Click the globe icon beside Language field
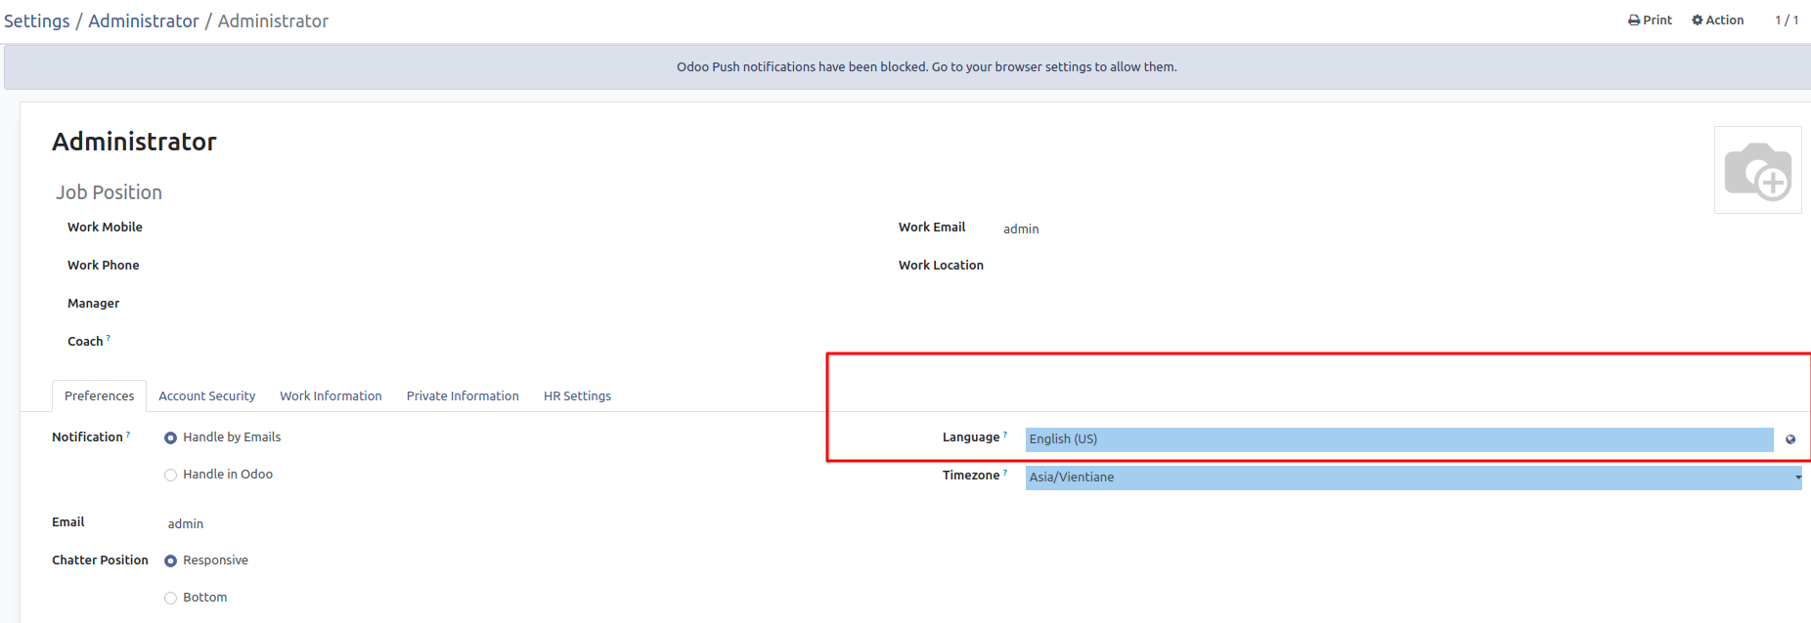The image size is (1811, 623). [1790, 439]
